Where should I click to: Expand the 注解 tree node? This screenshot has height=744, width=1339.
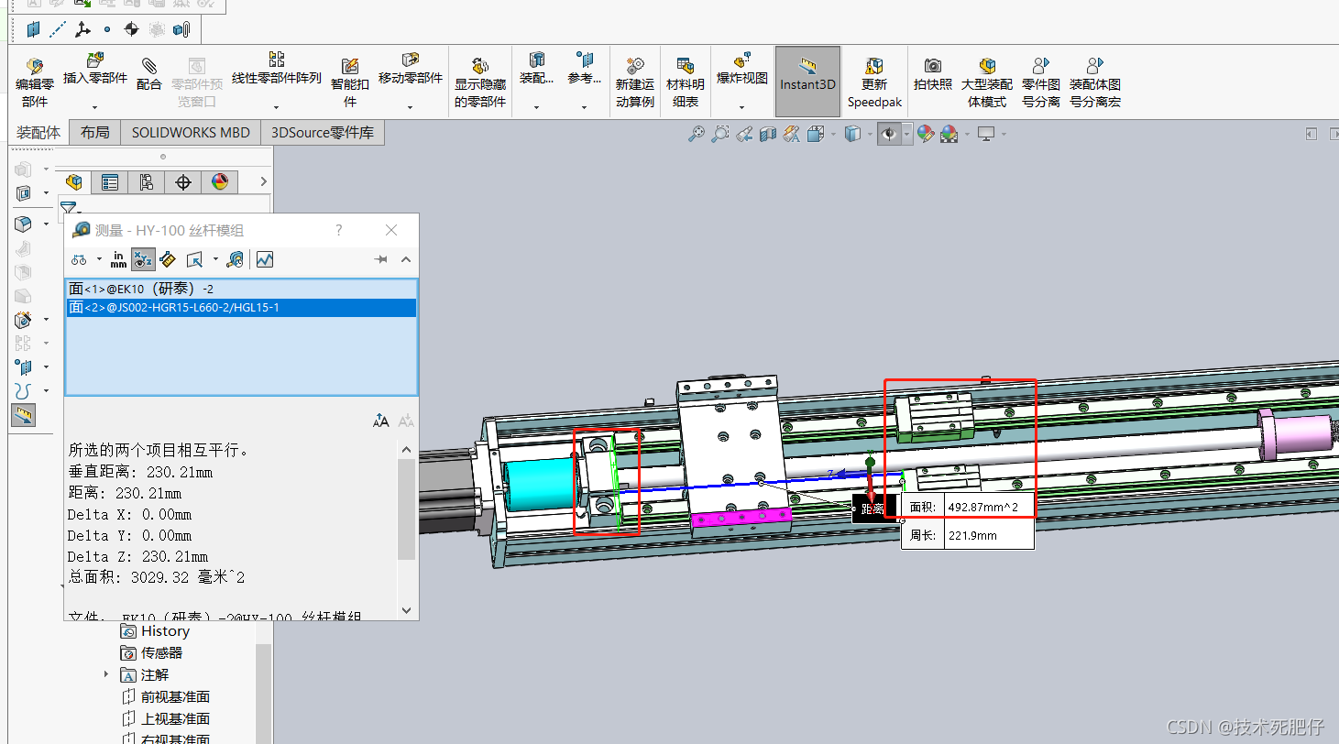tap(107, 674)
